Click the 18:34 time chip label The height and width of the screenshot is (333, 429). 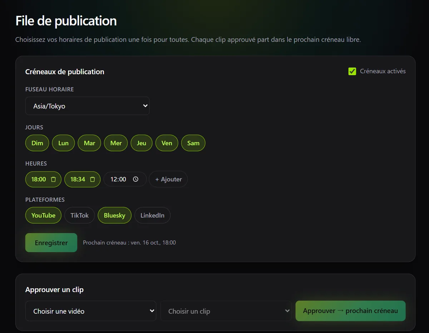tap(78, 179)
